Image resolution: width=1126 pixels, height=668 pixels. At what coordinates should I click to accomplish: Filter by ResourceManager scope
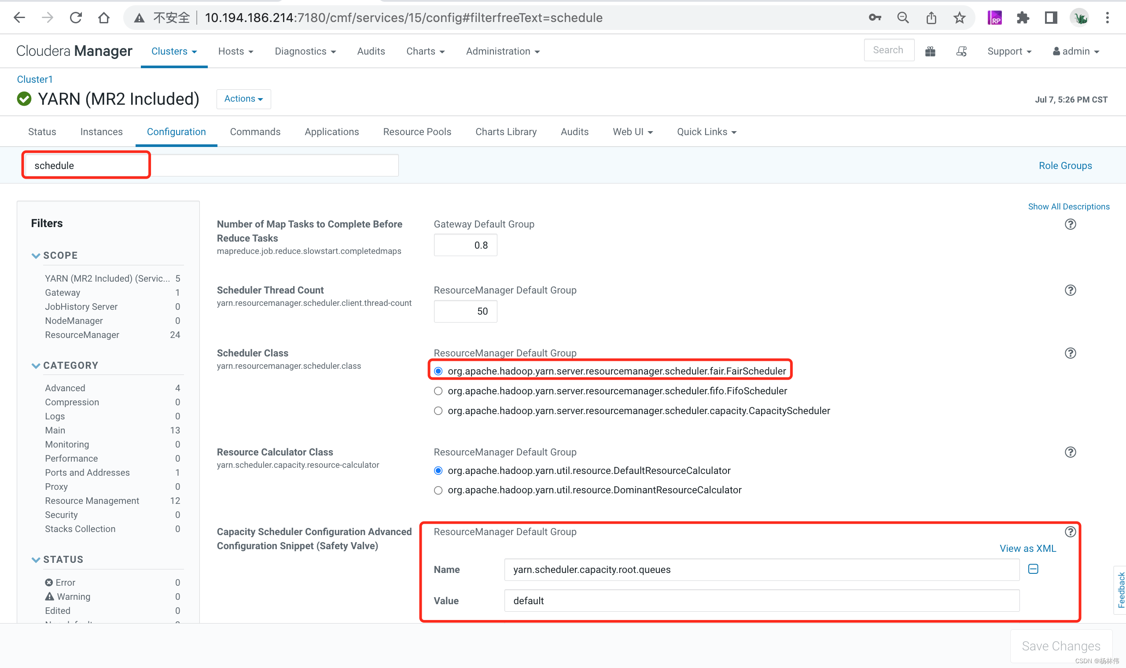(82, 335)
